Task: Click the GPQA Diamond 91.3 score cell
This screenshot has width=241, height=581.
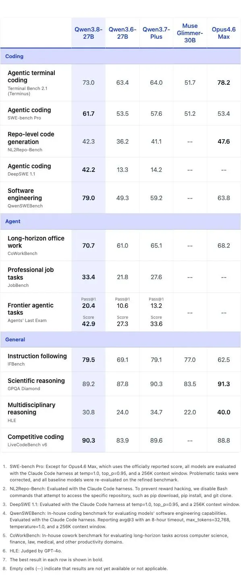Action: point(224,384)
